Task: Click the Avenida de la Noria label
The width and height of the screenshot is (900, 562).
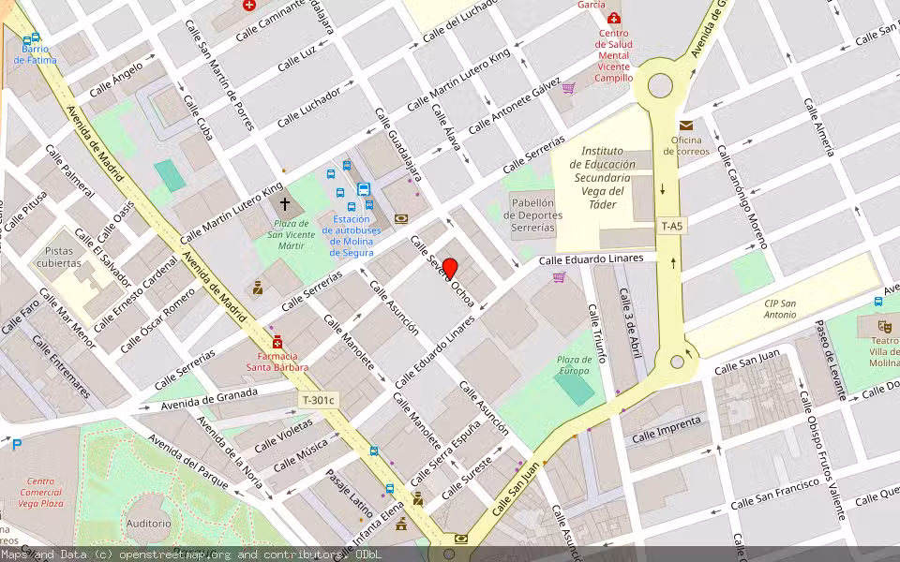Action: tap(231, 451)
